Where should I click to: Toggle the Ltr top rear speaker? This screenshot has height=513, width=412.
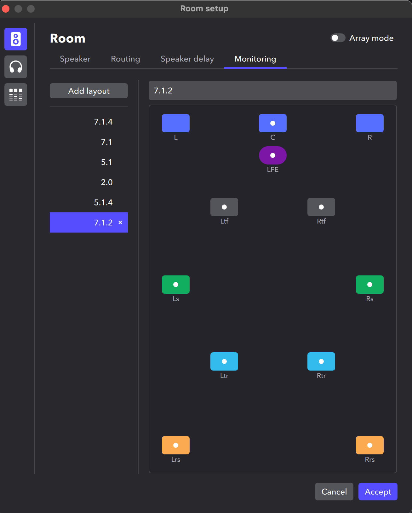224,361
